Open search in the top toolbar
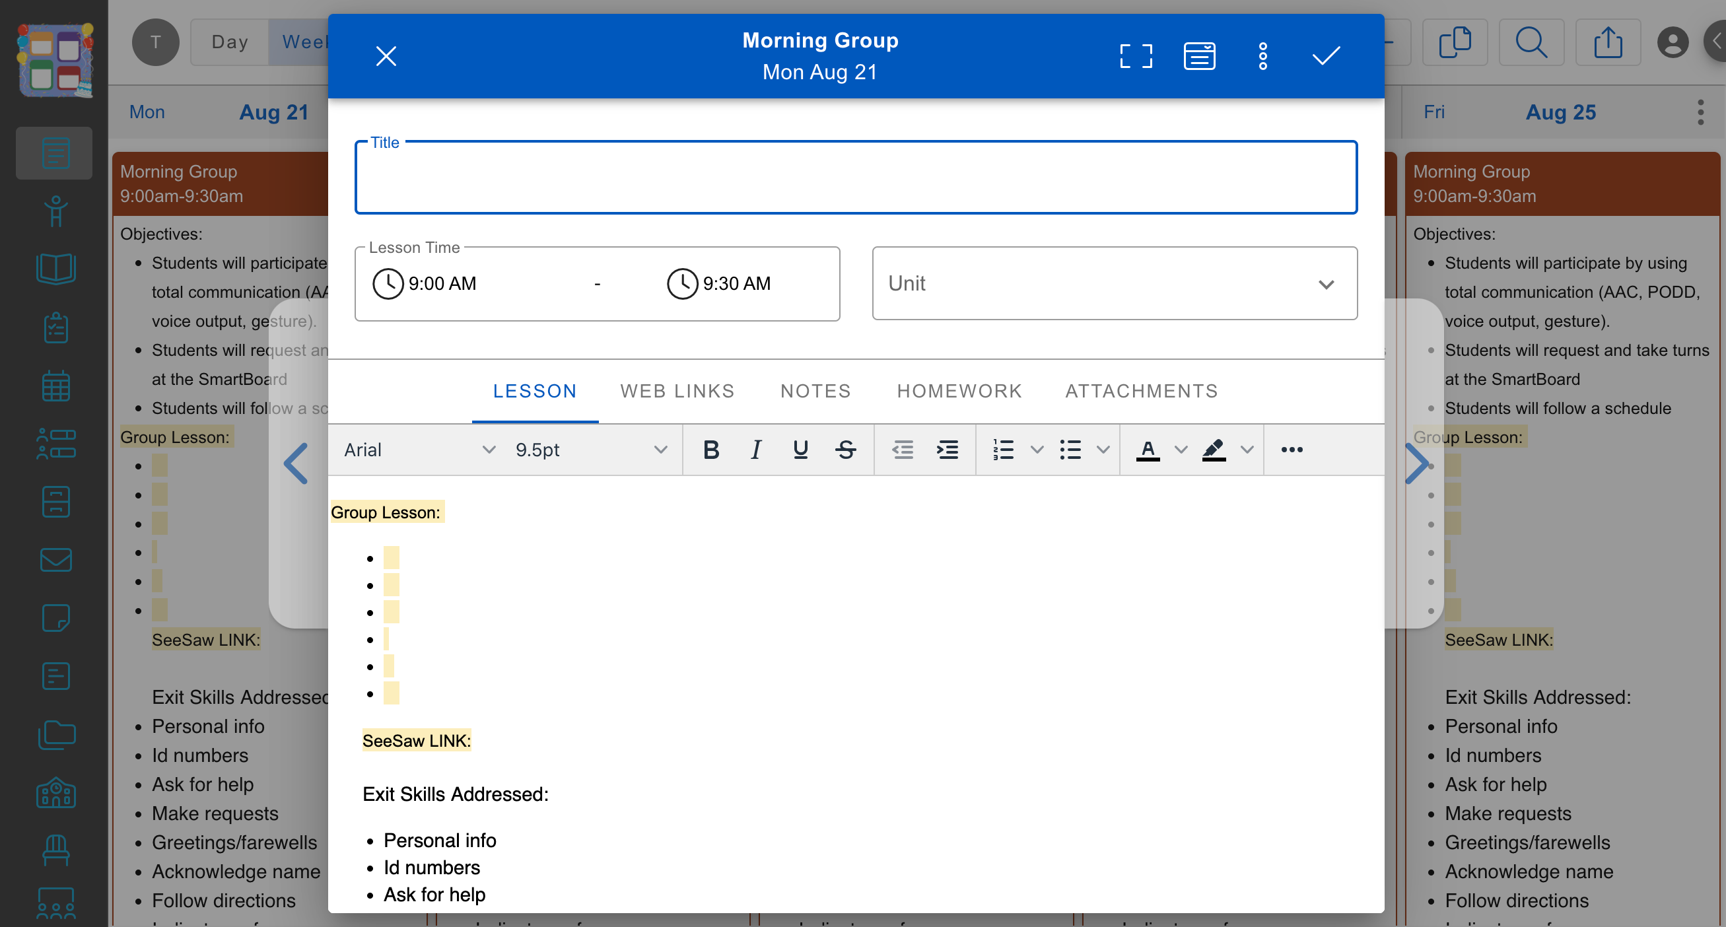 pos(1531,42)
